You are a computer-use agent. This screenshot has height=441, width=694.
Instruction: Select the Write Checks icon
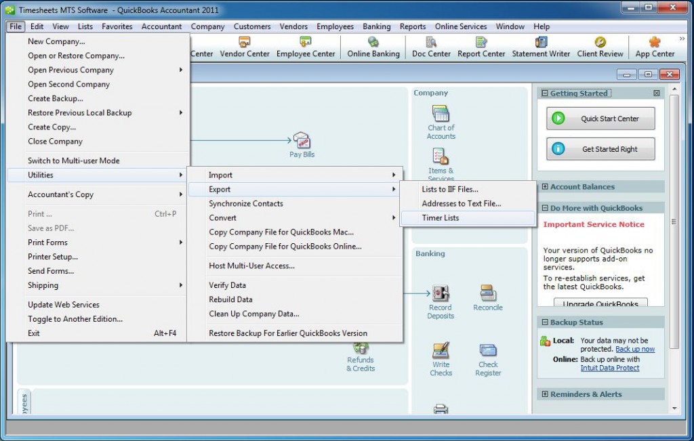pos(441,356)
